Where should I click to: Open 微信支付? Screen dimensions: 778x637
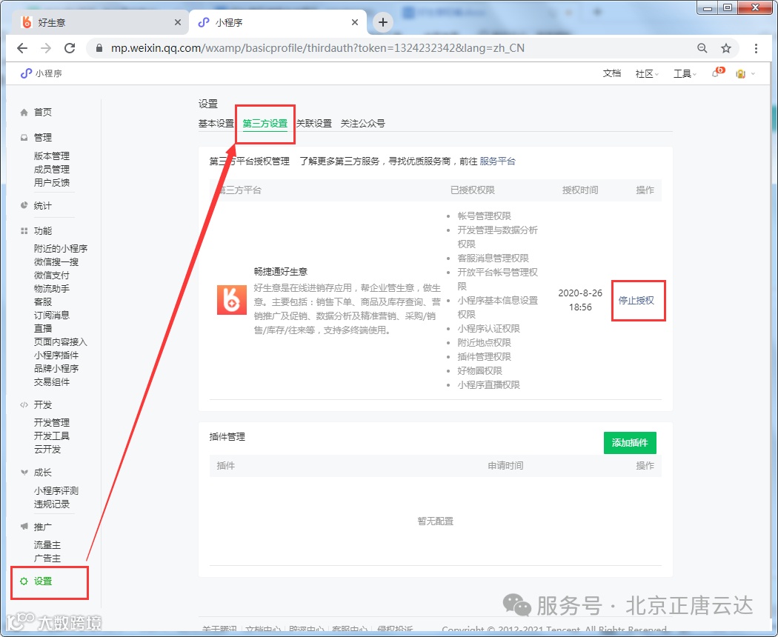click(52, 276)
